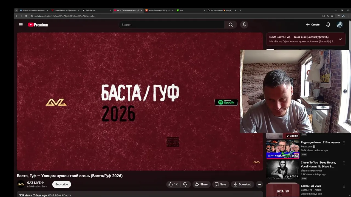Like the video with thumbs up
Viewport: 351px width, 197px height.
[x=173, y=184]
